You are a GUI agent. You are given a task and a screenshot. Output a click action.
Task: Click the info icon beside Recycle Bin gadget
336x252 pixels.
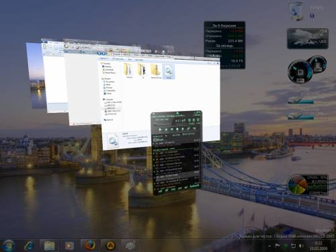pos(312,16)
